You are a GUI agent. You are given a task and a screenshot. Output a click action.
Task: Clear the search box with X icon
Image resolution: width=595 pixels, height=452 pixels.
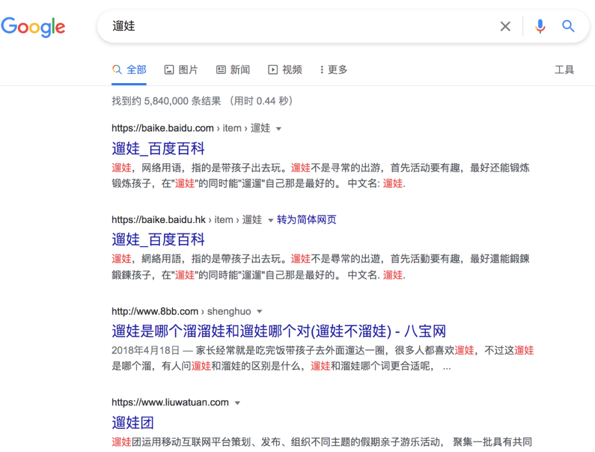(x=505, y=26)
